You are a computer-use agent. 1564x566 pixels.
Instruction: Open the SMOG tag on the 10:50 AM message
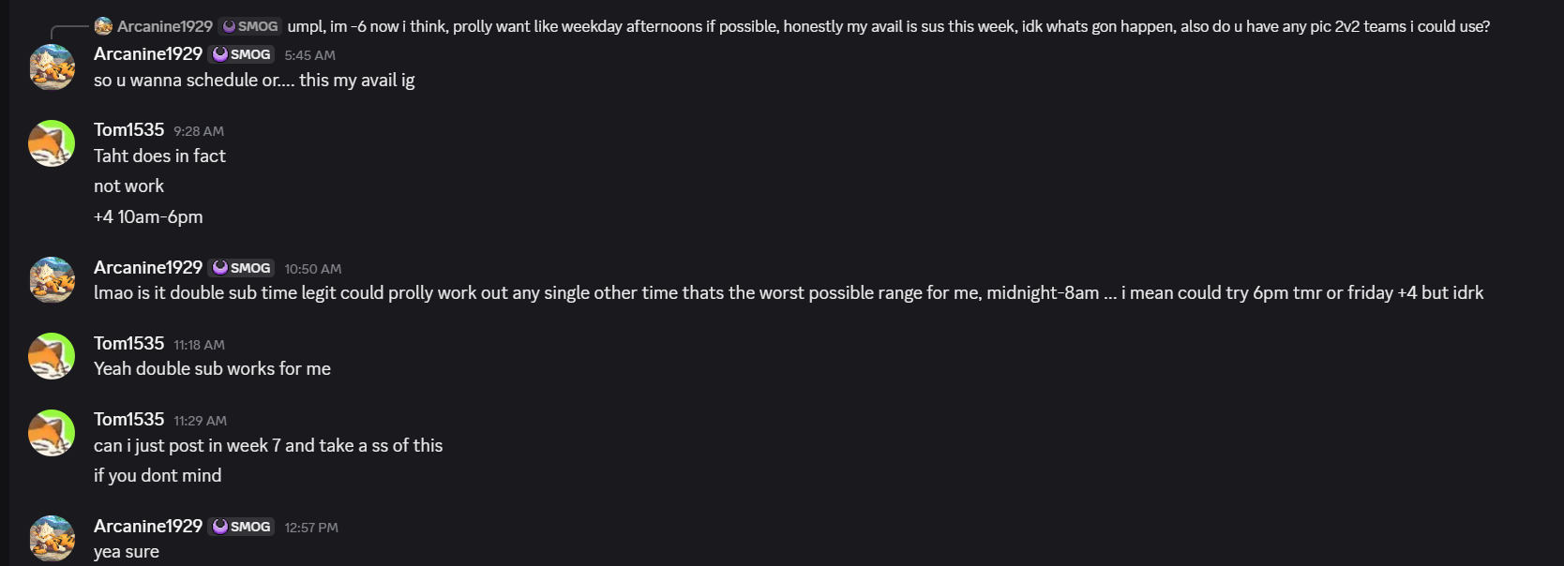[x=242, y=268]
